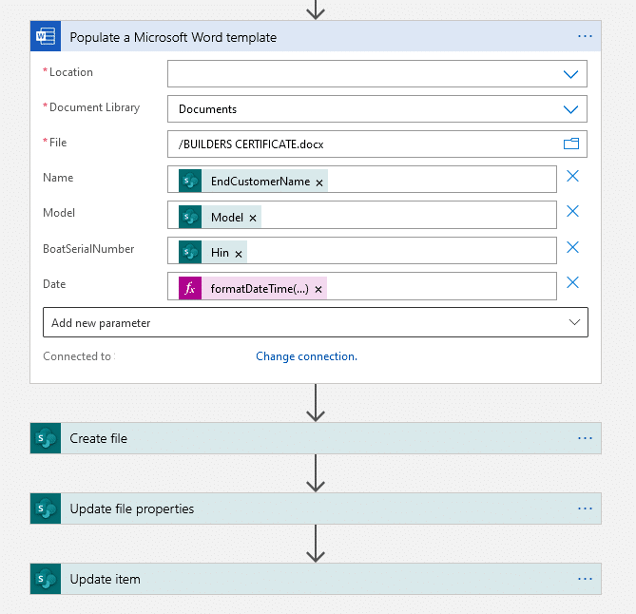
Task: Delete the BoatSerialNumber parameter row
Action: pos(572,248)
